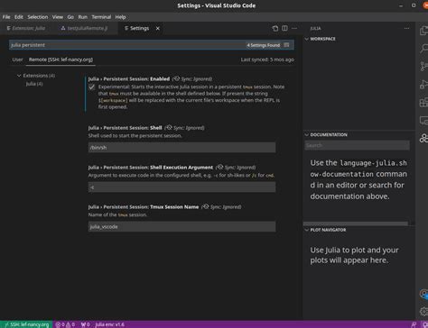428x328 pixels.
Task: Click SSH: lef-nancy.org remote indicator
Action: (26, 324)
